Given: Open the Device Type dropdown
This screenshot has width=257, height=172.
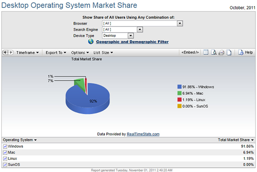Looking at the screenshot, I should coord(131,36).
